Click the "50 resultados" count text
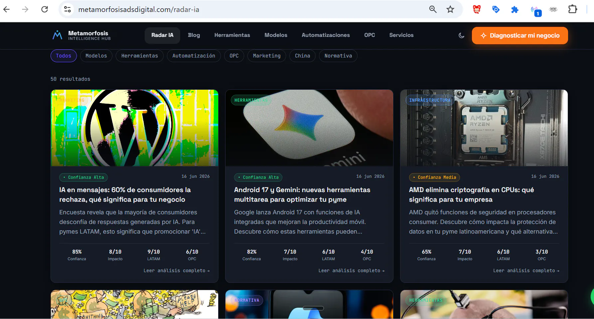Screen dimensions: 594x319 (71, 79)
